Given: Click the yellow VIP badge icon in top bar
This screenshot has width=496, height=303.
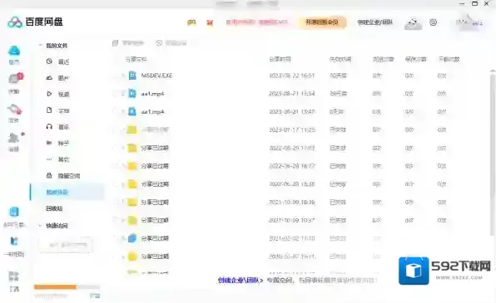Looking at the screenshot, I should click(191, 22).
